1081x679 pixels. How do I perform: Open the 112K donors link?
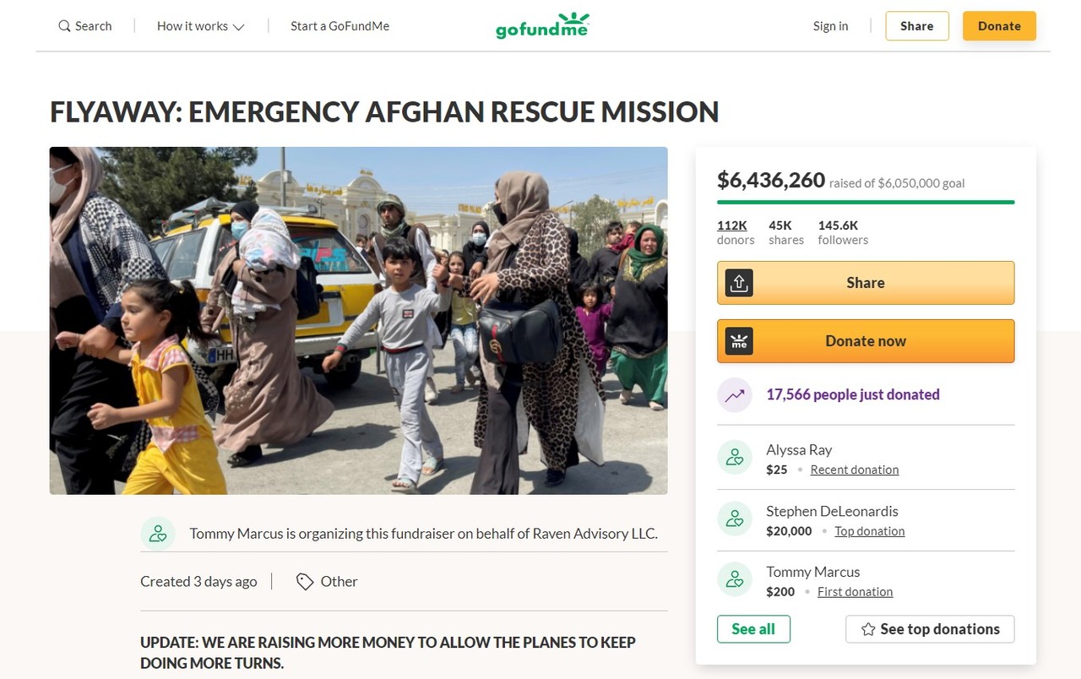click(732, 225)
